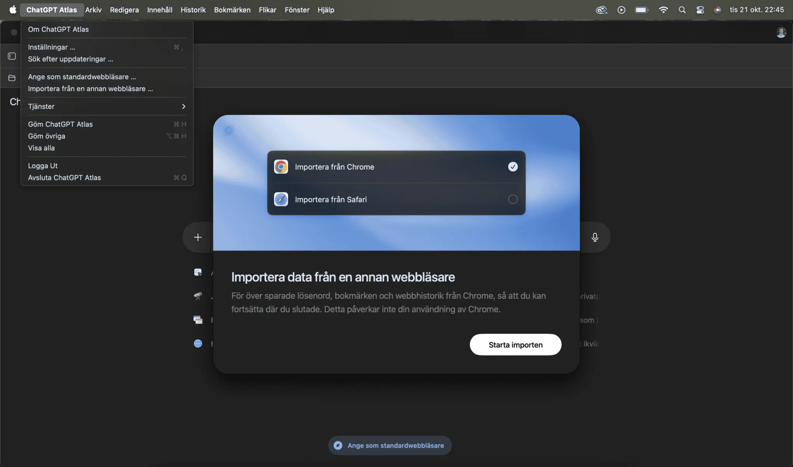Click the credit card suggestion icon
Screen dimensions: 793x467
[x=198, y=320]
